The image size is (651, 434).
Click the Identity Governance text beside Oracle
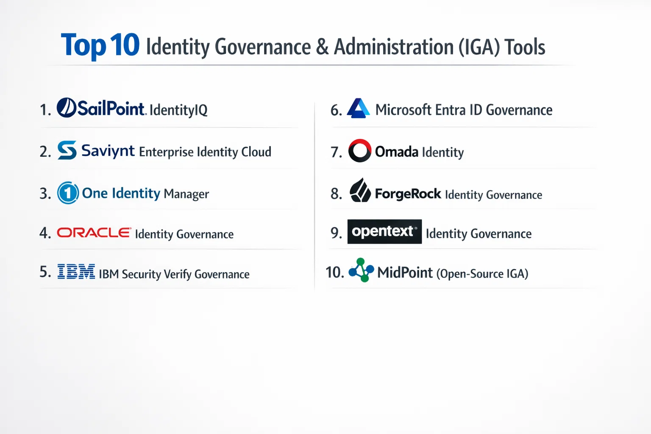coord(184,234)
